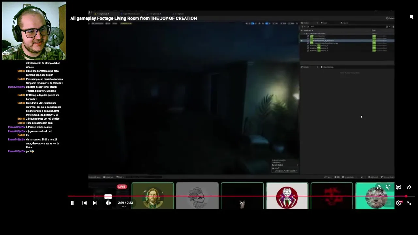Open the Current Context level dropdown

click(285, 171)
